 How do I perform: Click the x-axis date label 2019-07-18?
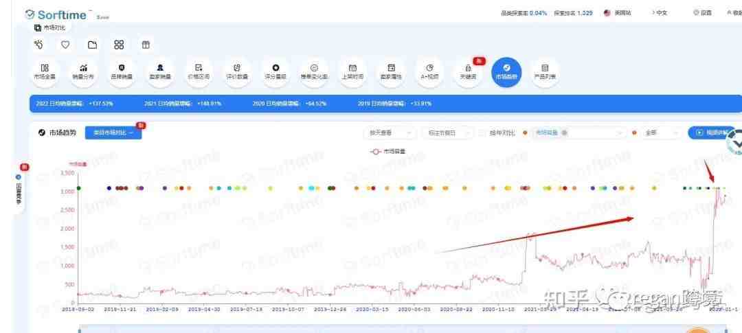coord(246,310)
